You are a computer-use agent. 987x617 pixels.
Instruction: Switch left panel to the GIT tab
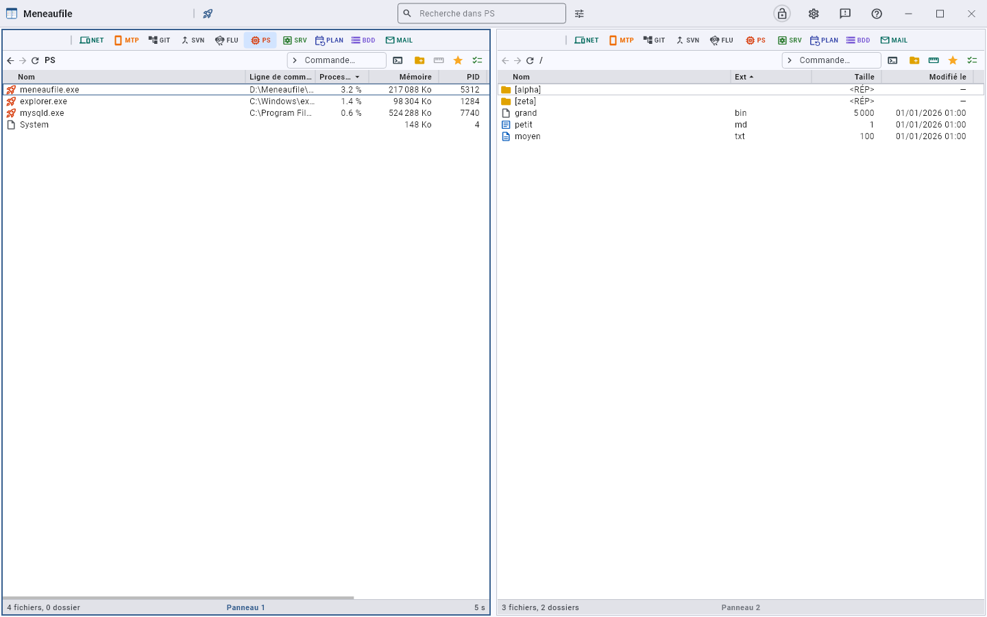pos(160,40)
